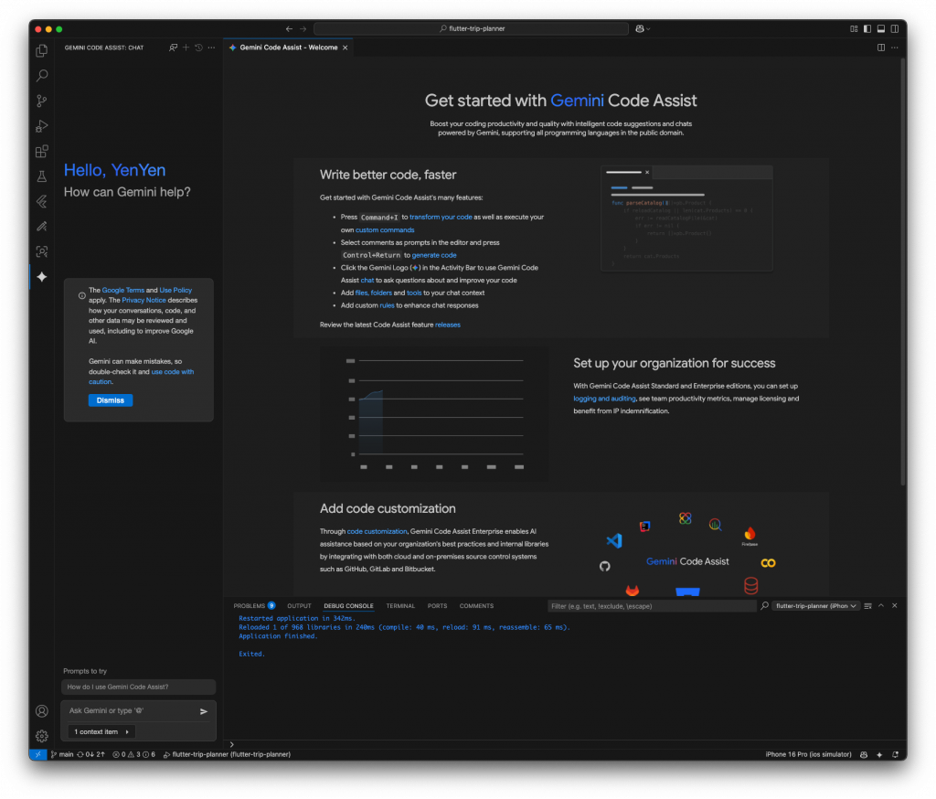The width and height of the screenshot is (936, 799).
Task: Click iPhone 16 Pro (ios simulator) device selector
Action: pyautogui.click(x=808, y=754)
